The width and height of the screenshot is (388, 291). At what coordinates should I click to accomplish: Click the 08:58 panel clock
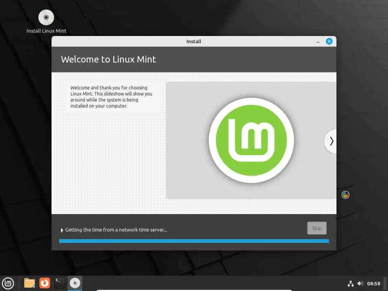[x=374, y=283]
